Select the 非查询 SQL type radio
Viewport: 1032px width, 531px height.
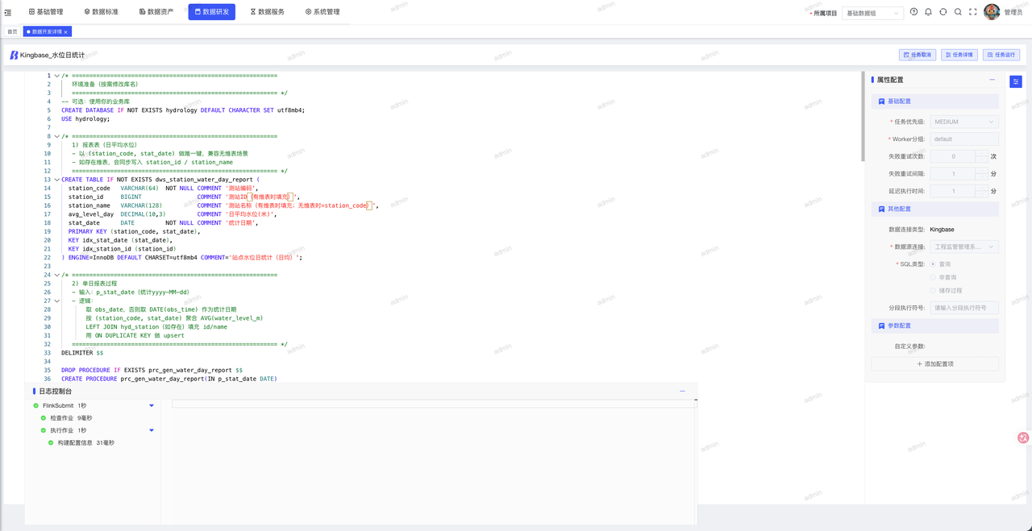click(x=934, y=277)
